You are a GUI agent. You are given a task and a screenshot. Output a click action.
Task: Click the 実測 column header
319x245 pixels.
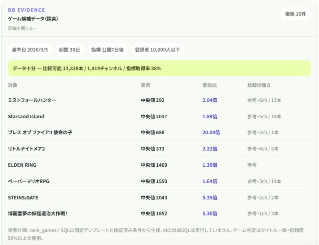pos(146,85)
